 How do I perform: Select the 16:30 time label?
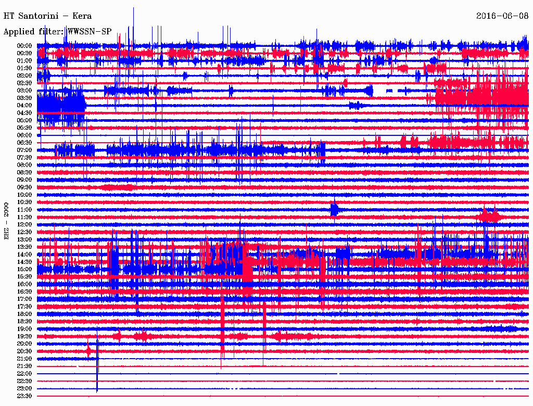point(24,291)
